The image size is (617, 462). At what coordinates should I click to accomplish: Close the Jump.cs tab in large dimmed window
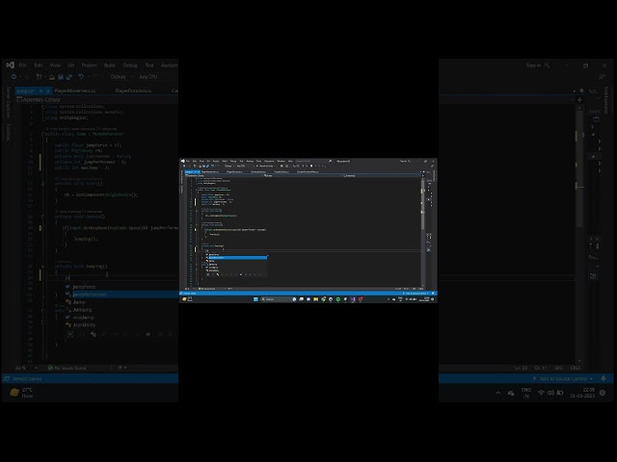point(48,90)
